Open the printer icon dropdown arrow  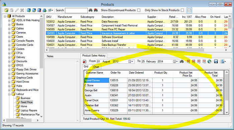[52, 10]
